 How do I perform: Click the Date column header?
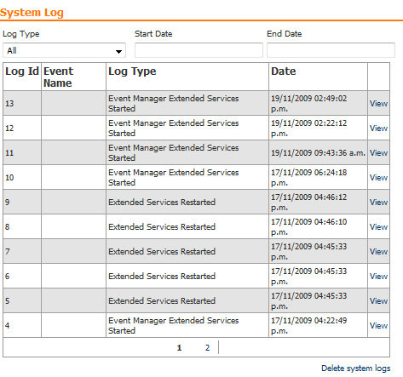click(x=284, y=71)
